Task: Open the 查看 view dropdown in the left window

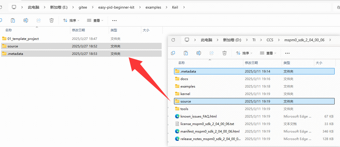Action: [95, 20]
